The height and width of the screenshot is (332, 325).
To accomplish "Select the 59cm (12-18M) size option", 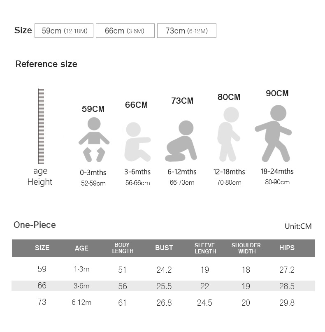I will pyautogui.click(x=64, y=31).
